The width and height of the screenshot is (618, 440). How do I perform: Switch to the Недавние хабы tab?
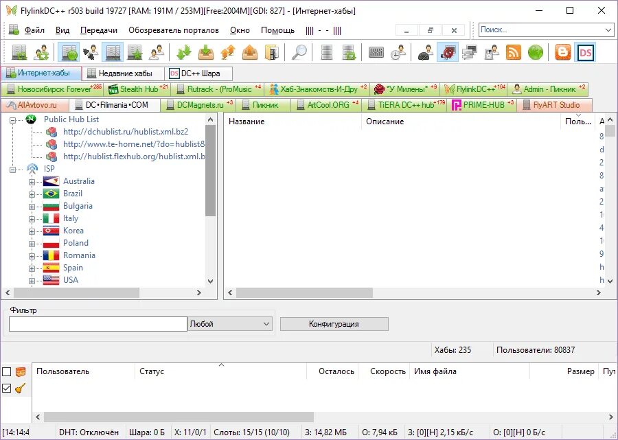(123, 73)
